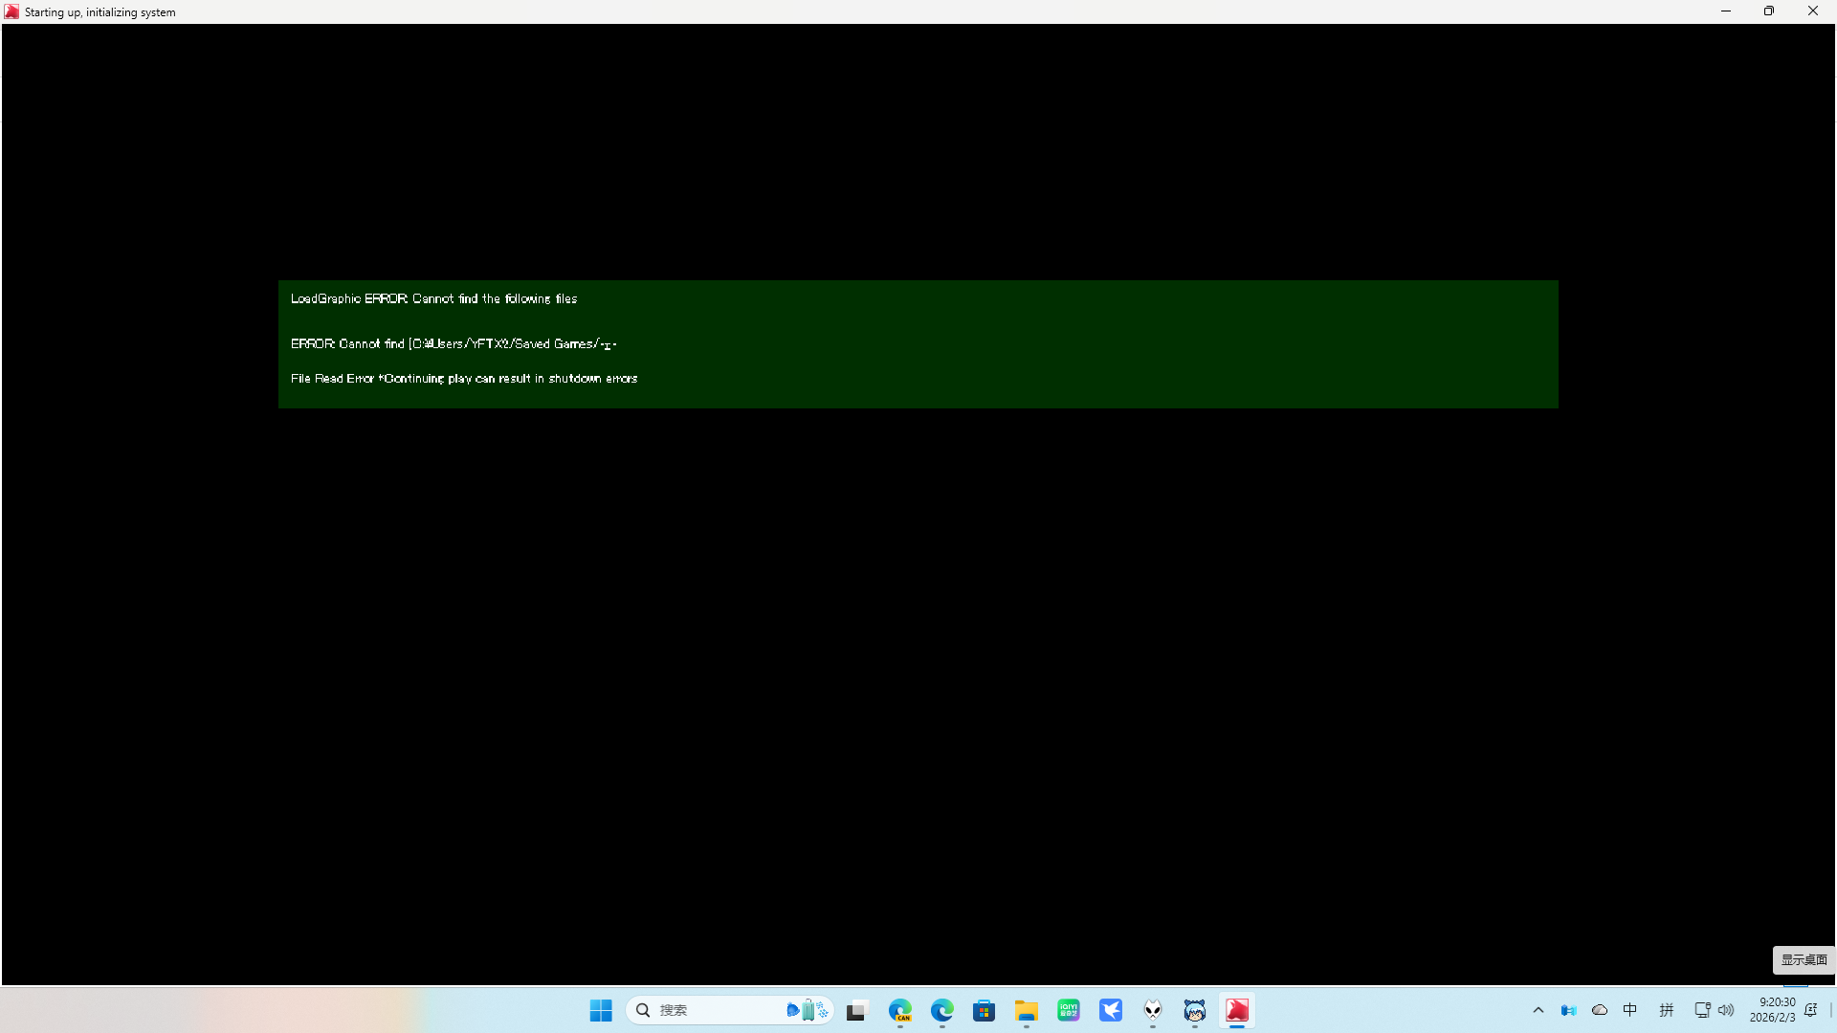Launch the iQIYI app icon
Viewport: 1837px width, 1033px height.
pyautogui.click(x=1069, y=1010)
